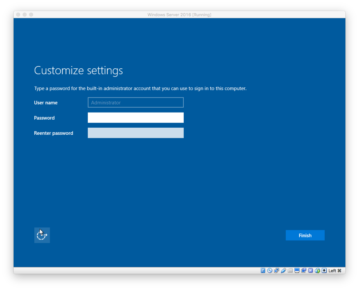This screenshot has height=290, width=359.
Task: Focus the Reenter password field
Action: 136,133
